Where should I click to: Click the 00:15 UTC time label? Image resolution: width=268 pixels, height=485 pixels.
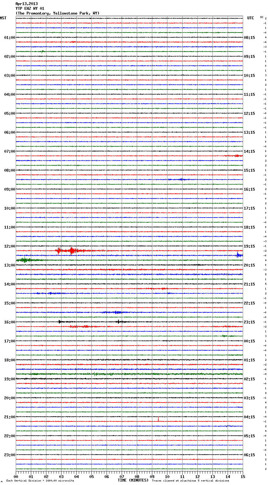(x=249, y=341)
